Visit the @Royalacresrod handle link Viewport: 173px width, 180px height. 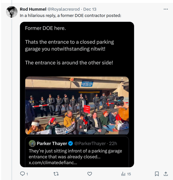[x=63, y=9]
